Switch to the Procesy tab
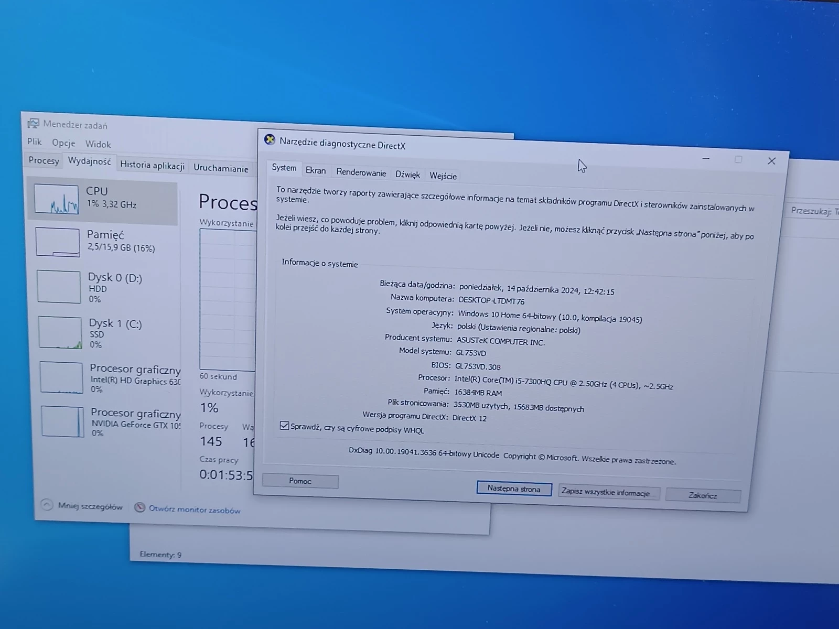The width and height of the screenshot is (839, 629). coord(44,160)
